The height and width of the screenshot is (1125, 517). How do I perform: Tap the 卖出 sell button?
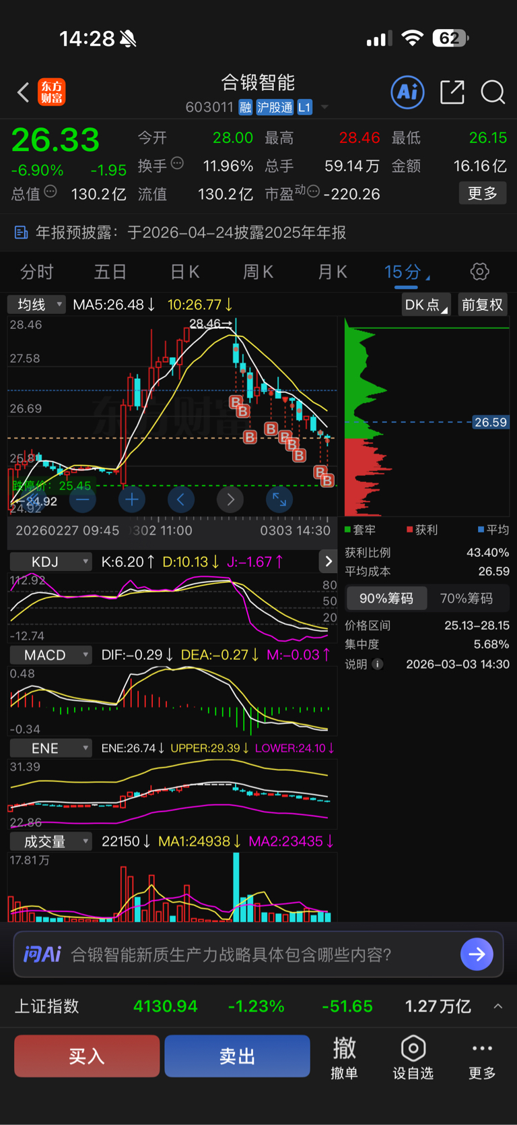click(x=237, y=1056)
